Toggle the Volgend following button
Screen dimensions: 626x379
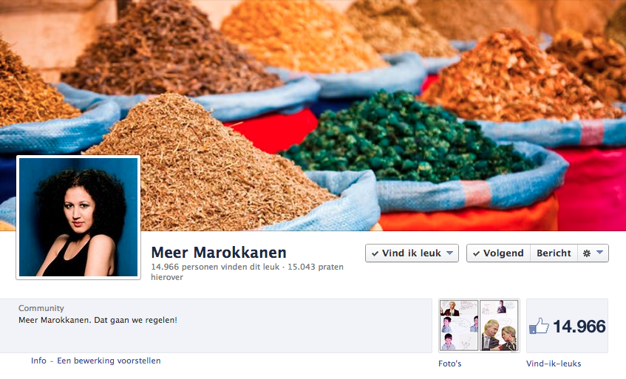pos(498,253)
